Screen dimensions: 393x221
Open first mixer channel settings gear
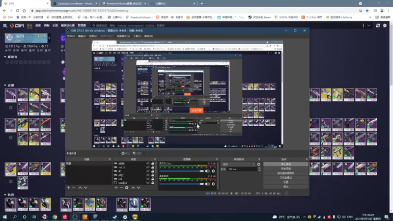click(213, 171)
